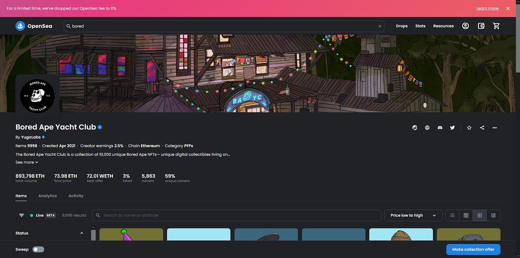520x258 pixels.
Task: Switch to mosaic layout view icon
Action: (493, 215)
